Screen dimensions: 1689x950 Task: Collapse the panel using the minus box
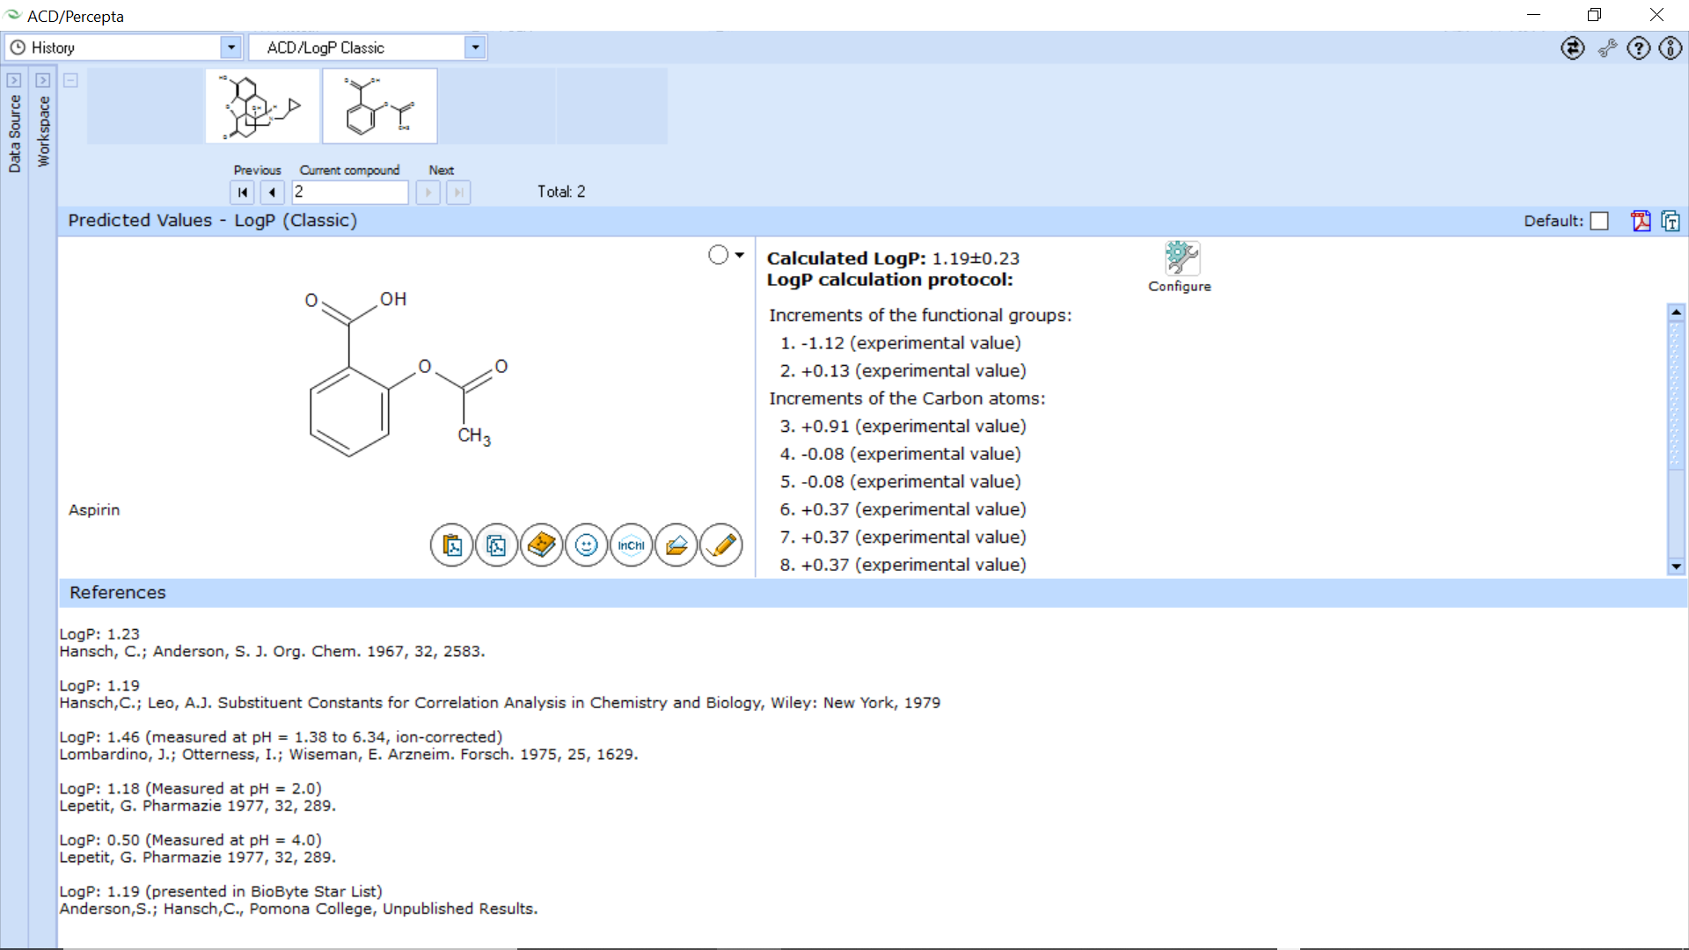[70, 80]
